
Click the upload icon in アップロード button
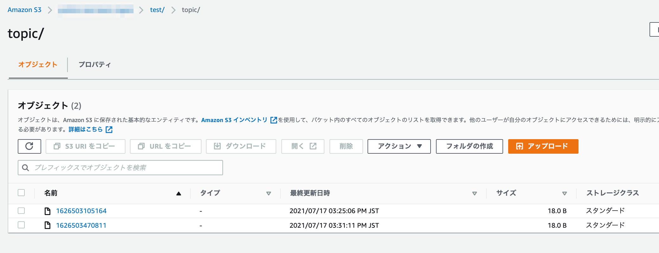pyautogui.click(x=520, y=146)
